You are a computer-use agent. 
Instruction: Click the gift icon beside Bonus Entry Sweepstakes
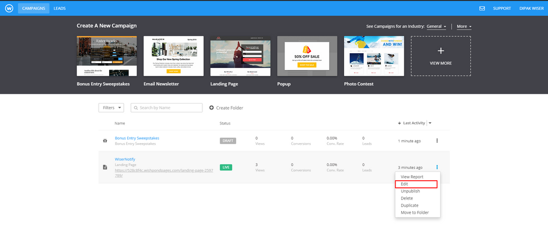(105, 141)
